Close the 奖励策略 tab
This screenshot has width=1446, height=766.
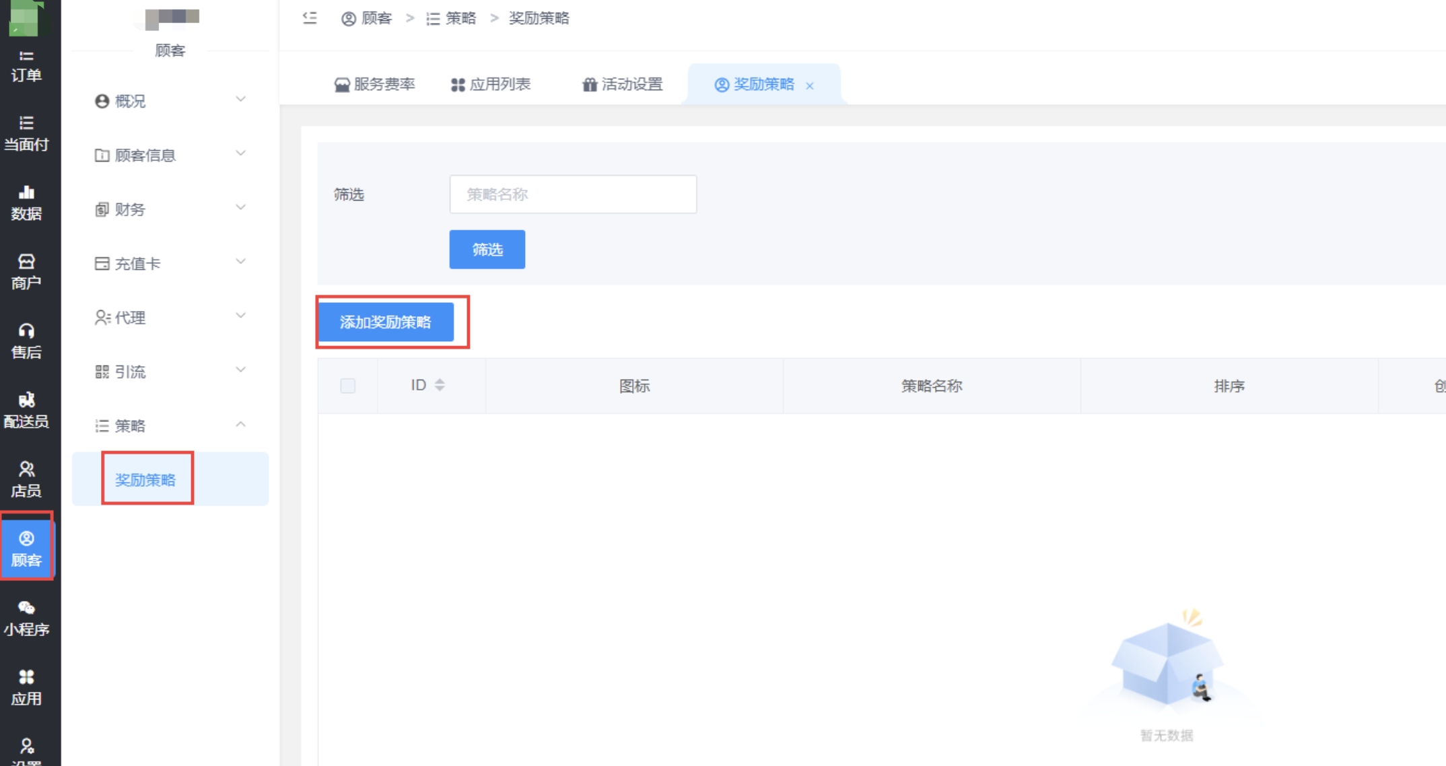pos(810,85)
